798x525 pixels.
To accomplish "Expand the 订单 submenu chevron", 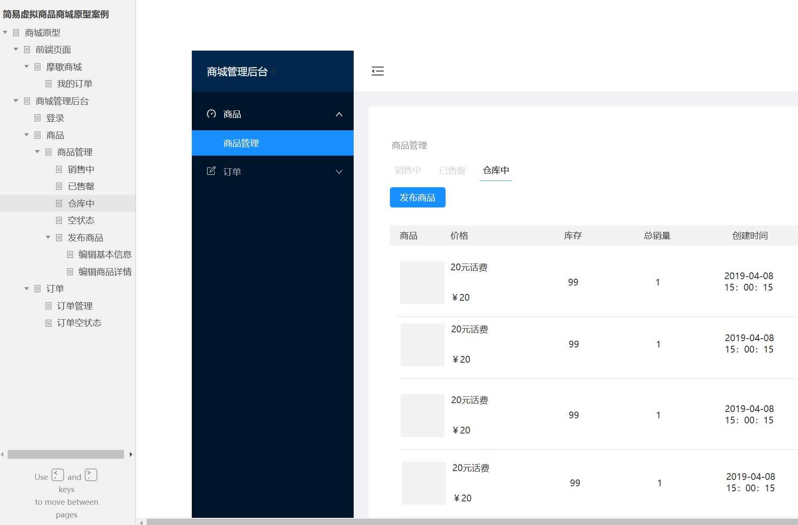I will pos(339,171).
